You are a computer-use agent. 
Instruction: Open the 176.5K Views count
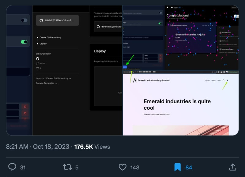tap(92, 147)
